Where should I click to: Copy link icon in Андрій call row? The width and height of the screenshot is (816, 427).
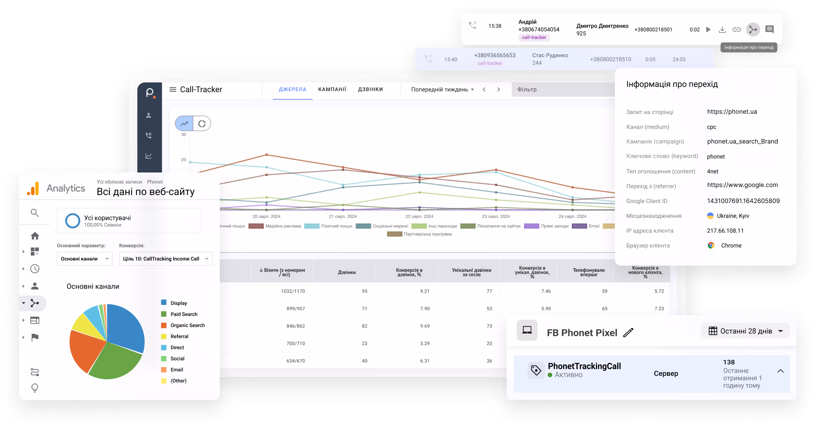737,29
